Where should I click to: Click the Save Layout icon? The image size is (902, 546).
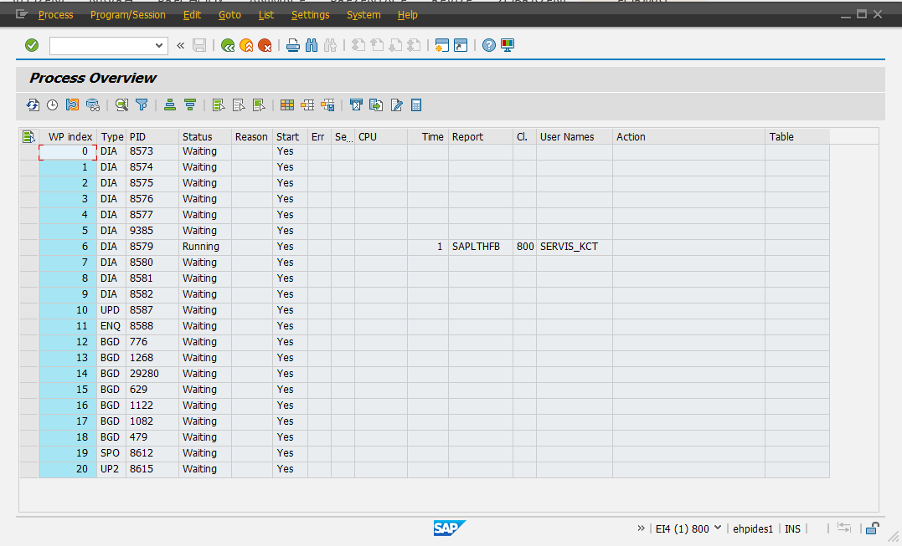328,105
